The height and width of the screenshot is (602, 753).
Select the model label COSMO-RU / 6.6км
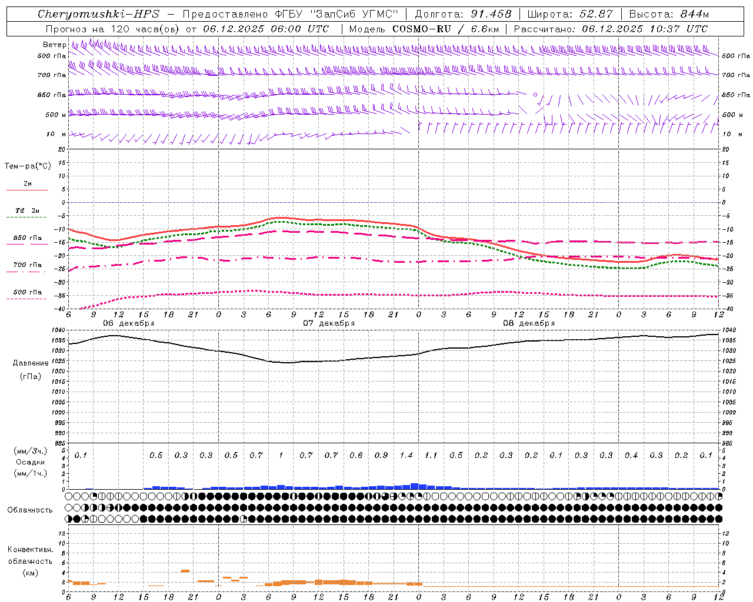[x=445, y=29]
